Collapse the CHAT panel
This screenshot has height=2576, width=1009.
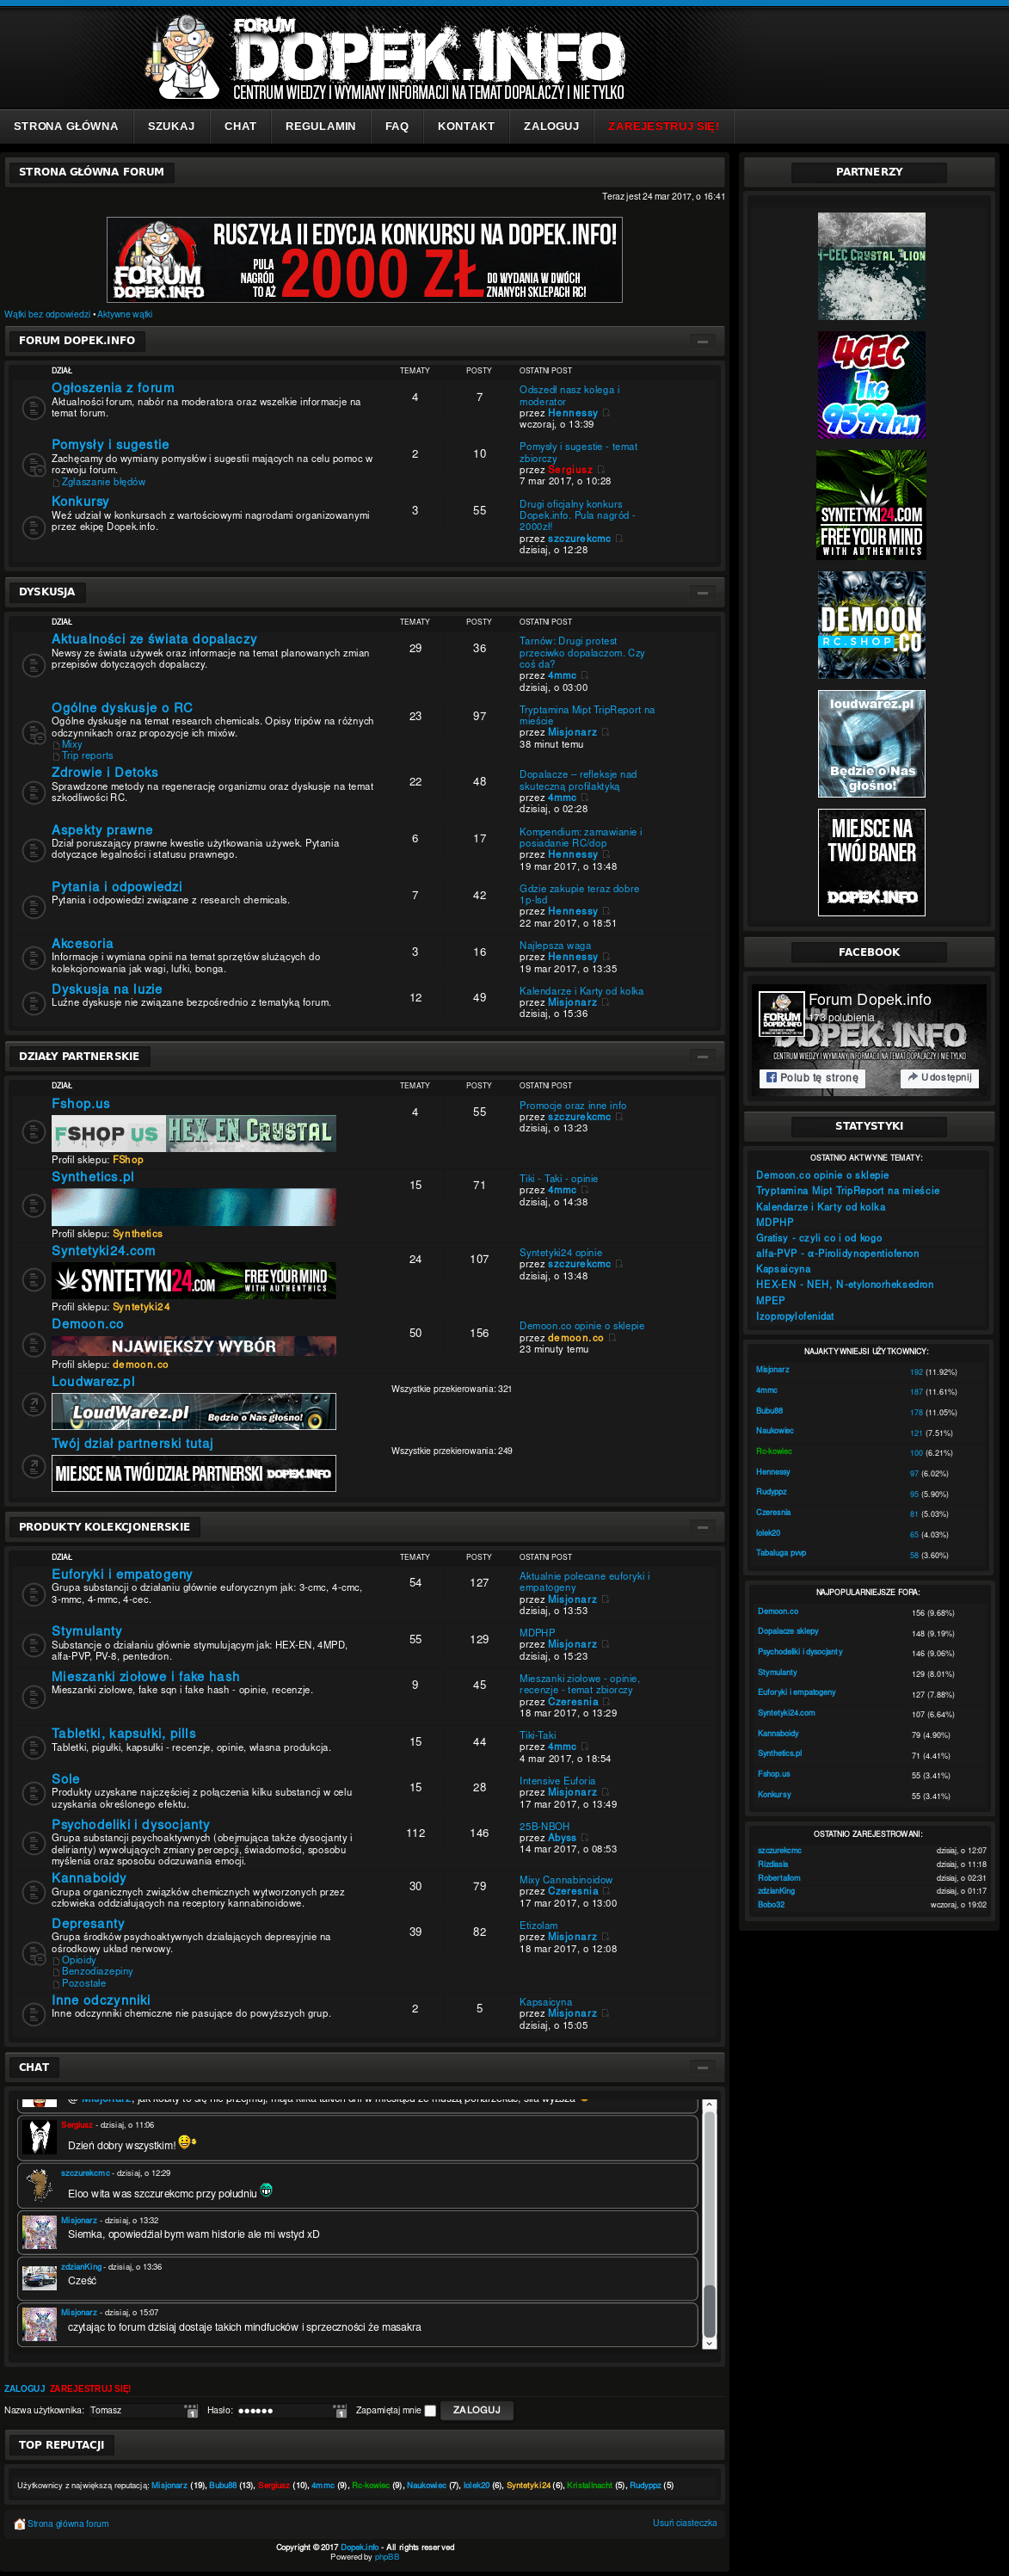tap(702, 2067)
